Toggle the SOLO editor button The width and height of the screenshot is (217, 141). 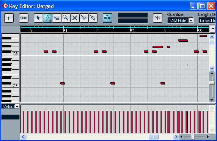coord(24,18)
